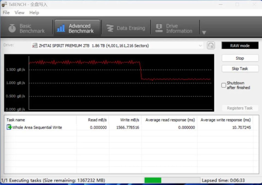Screen dimensions: 262x185
Task: Click the bar chart Advanced Benchmark icon
Action: 61,28
